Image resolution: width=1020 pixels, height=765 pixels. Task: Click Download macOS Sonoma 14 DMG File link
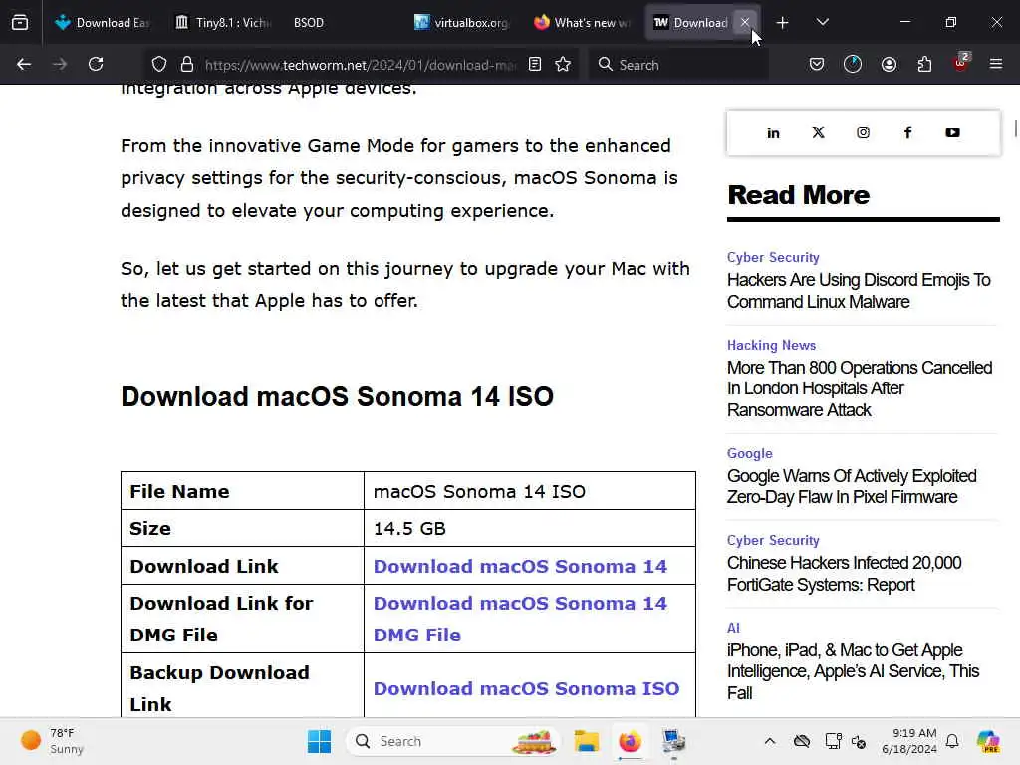click(x=520, y=619)
